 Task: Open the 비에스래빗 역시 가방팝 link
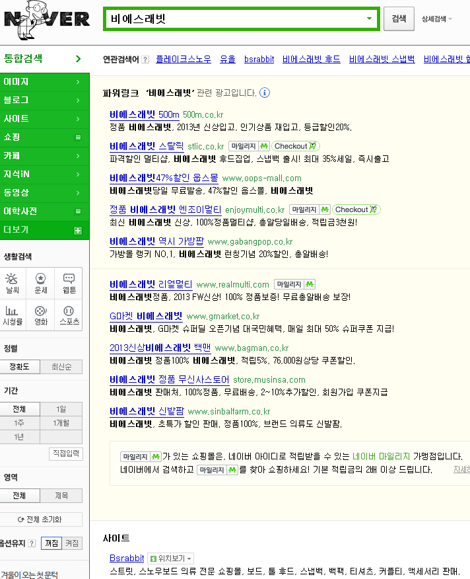click(156, 241)
